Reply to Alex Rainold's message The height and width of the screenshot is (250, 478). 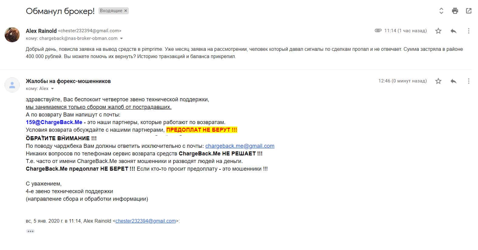[x=453, y=31]
